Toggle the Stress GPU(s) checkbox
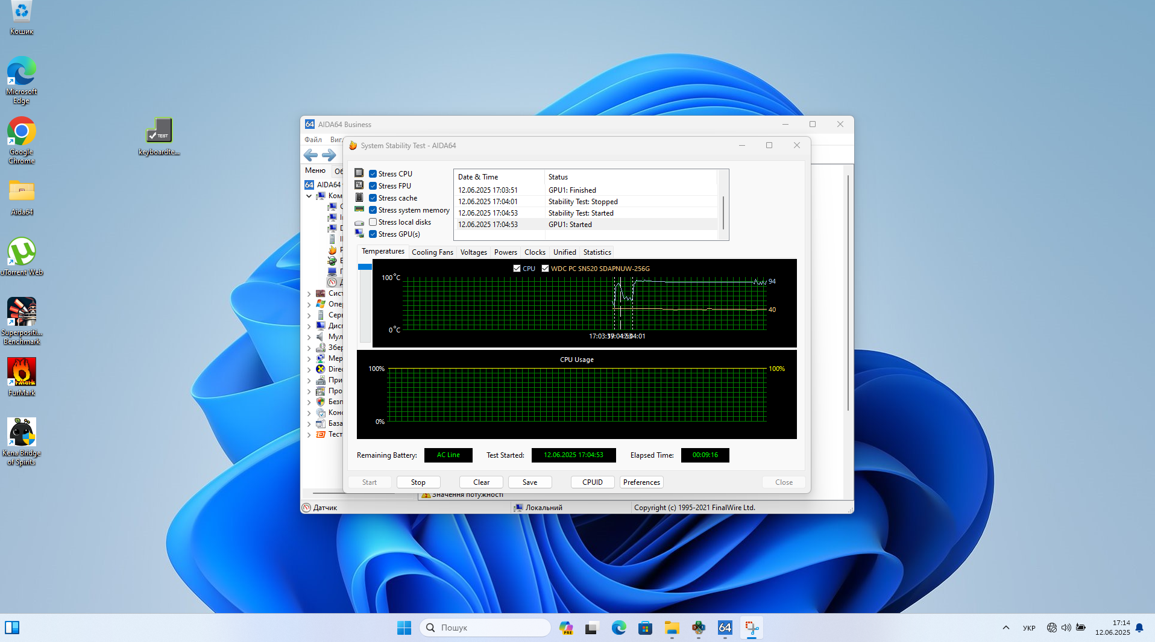Screen dimensions: 1155x642 point(373,234)
